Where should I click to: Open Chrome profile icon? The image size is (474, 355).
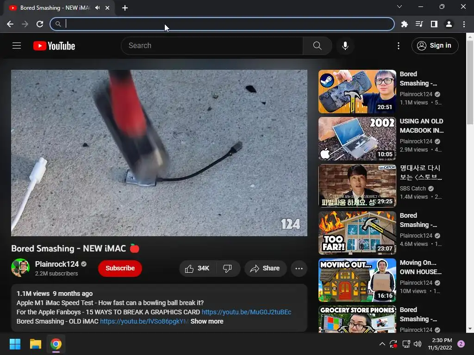click(449, 24)
